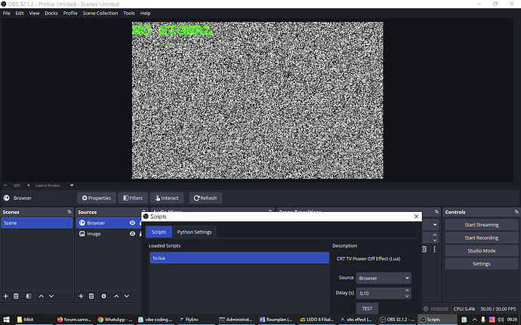Image resolution: width=521 pixels, height=325 pixels.
Task: Enable Studio Mode
Action: pos(481,250)
